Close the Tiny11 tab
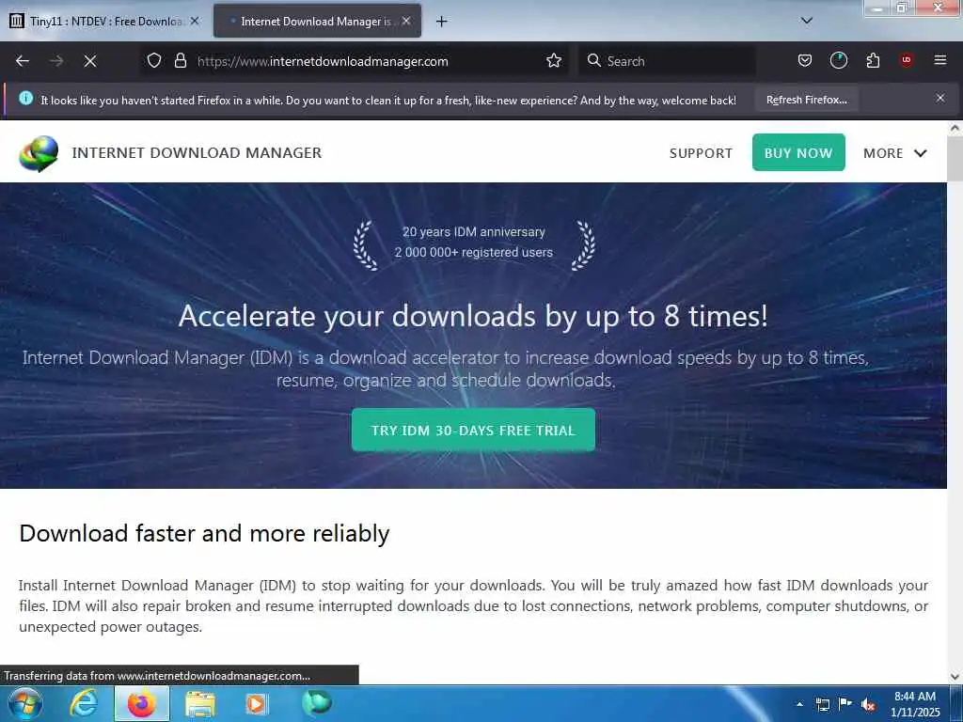Screen dimensions: 963x722 [x=195, y=22]
